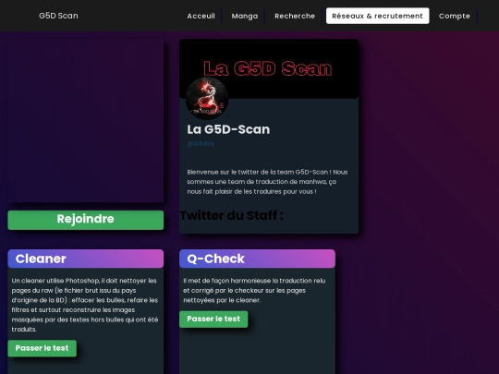Click the 'Un cleaner utilise Photoshop' description text
The image size is (499, 374).
click(x=85, y=305)
